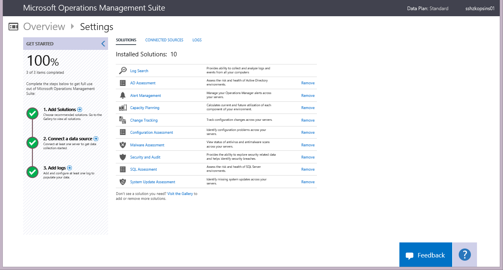
Task: Open the arrow next to Add Solutions
Action: [x=80, y=109]
